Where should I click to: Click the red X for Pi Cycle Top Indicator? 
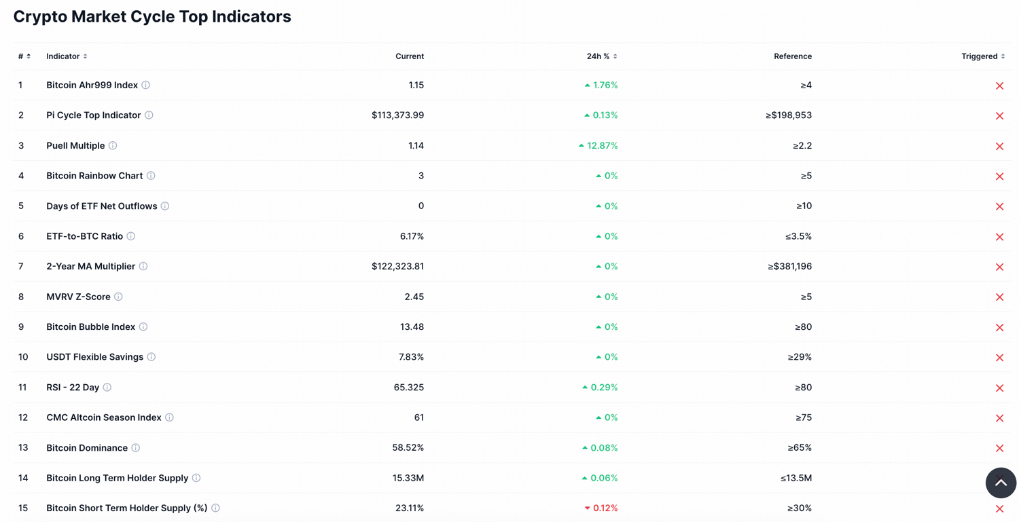pos(999,115)
